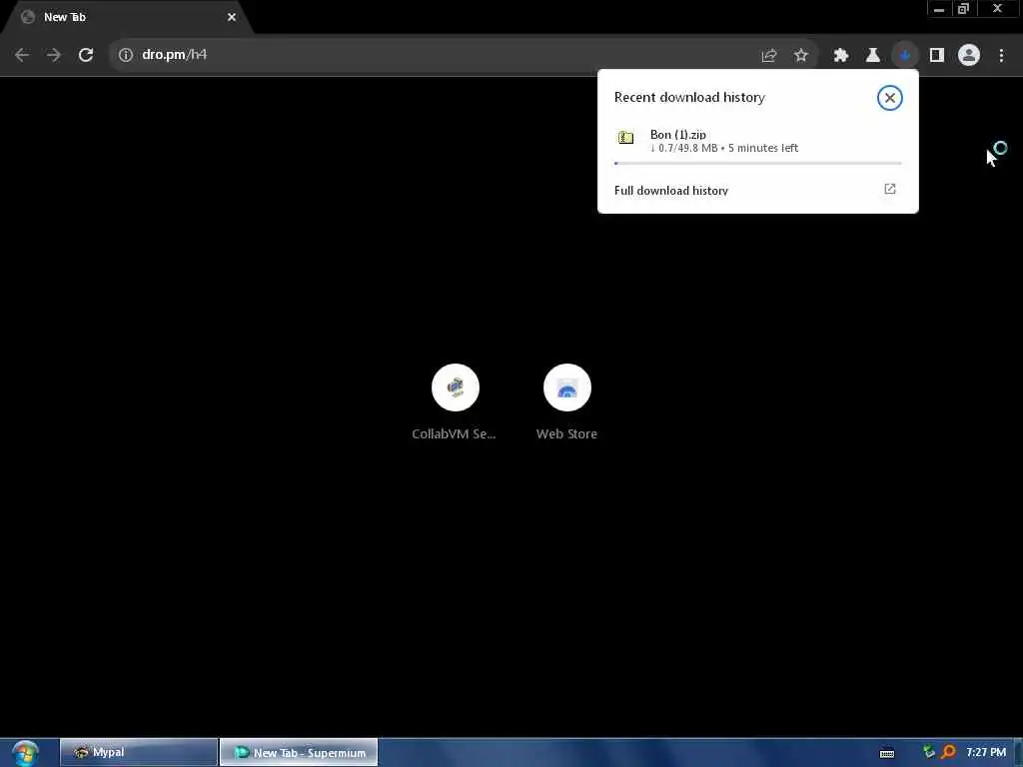The width and height of the screenshot is (1023, 767).
Task: Click Recent download history heading
Action: coord(689,97)
